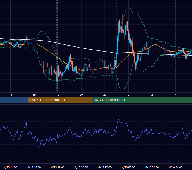Click the hour label 16 on the price axis
Viewport: 192px width, 170px height.
tap(34, 95)
